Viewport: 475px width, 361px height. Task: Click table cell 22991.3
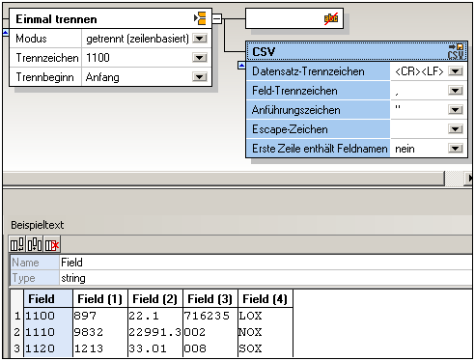(x=155, y=332)
